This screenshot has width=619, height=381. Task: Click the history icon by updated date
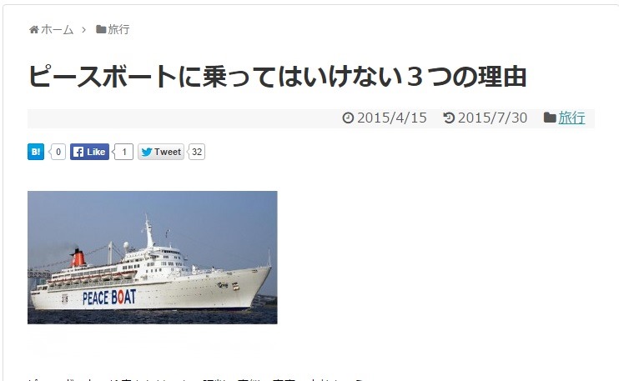point(449,118)
